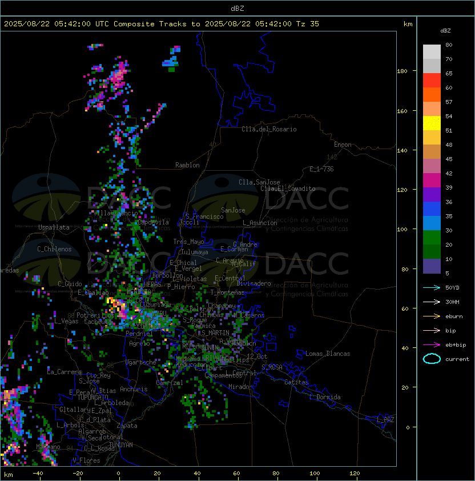This screenshot has width=475, height=481.
Task: Click the '-40' tick on bottom km axis
Action: click(38, 474)
